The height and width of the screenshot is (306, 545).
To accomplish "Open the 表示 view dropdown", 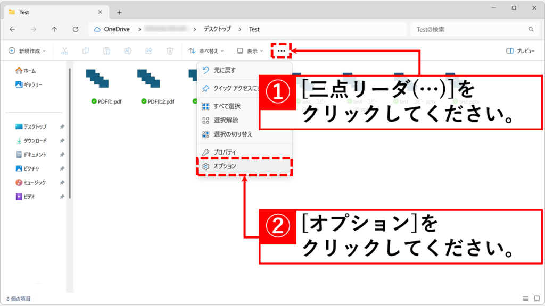I will [x=250, y=51].
